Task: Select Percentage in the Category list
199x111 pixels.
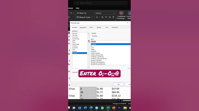Action: pos(80,44)
